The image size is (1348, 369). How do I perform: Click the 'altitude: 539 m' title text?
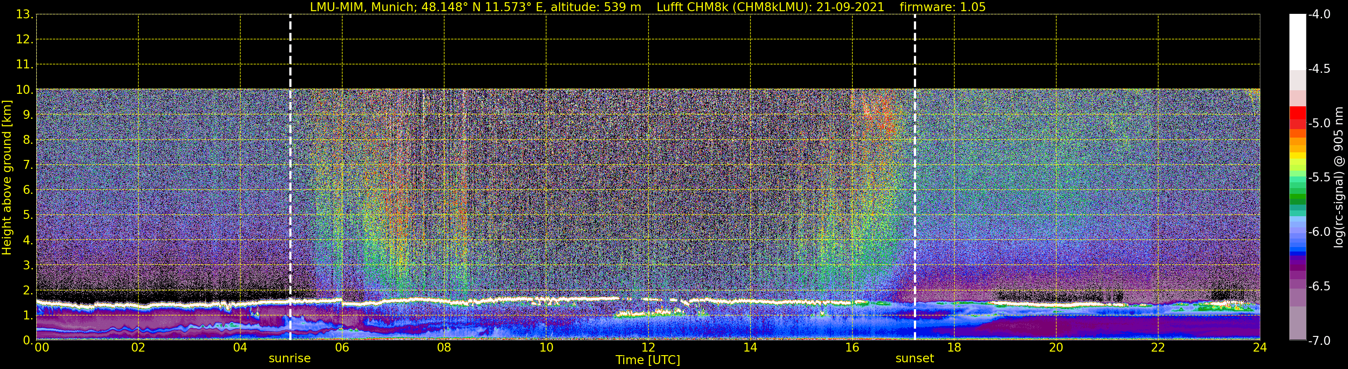pos(596,7)
